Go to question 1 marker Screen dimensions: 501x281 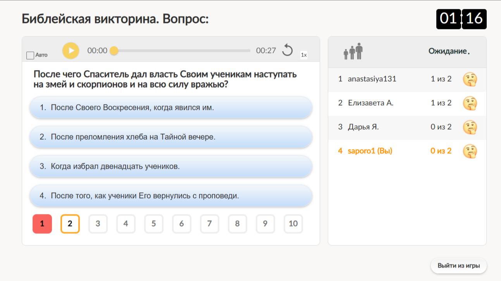pos(42,224)
